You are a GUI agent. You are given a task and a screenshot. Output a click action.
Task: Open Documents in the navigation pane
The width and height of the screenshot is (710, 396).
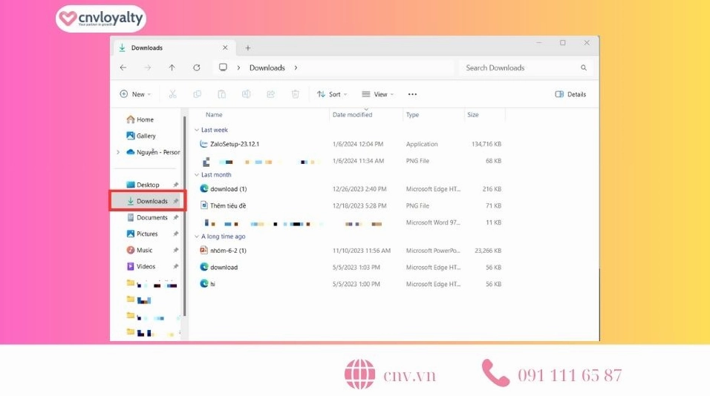pyautogui.click(x=147, y=217)
